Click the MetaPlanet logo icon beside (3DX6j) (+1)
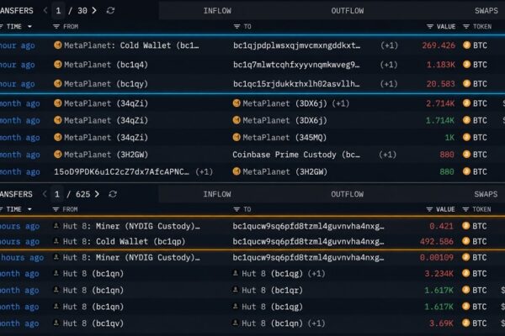The height and width of the screenshot is (336, 505). pyautogui.click(x=237, y=103)
